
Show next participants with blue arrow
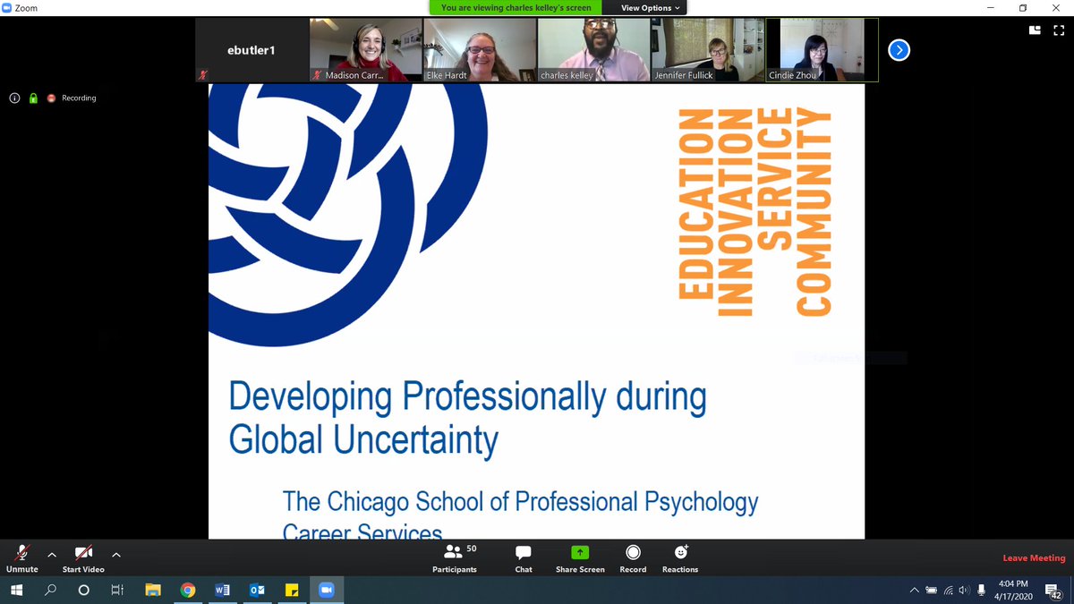point(899,50)
